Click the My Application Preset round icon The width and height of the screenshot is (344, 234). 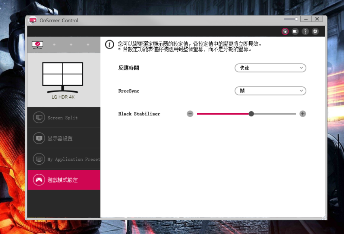pos(39,159)
